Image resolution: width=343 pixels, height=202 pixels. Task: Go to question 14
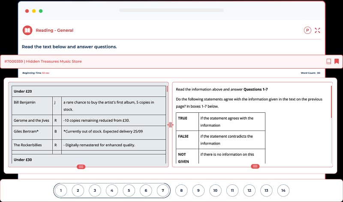283,190
